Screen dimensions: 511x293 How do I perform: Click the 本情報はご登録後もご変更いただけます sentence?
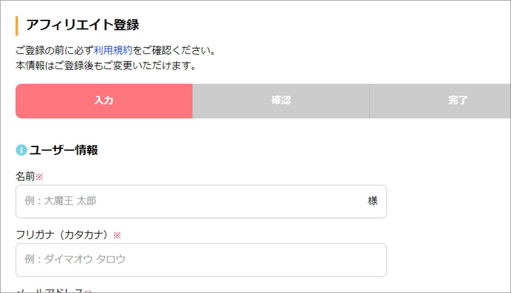(x=106, y=66)
